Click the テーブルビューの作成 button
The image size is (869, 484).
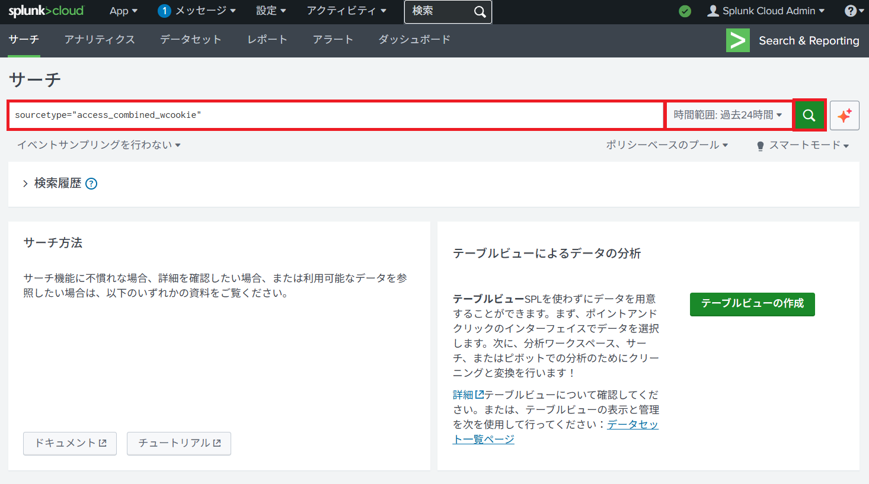[x=752, y=304]
